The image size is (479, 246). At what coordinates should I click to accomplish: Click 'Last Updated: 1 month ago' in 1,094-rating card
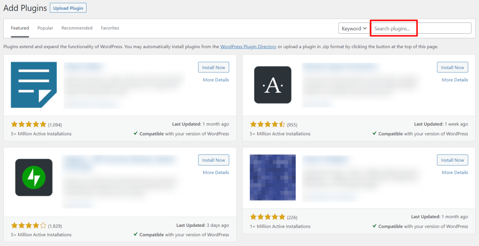[x=200, y=124]
